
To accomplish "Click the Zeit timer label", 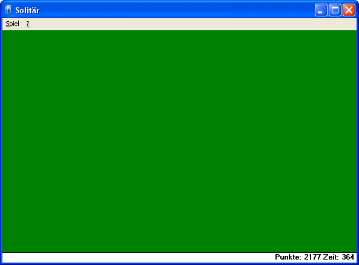I will click(x=331, y=257).
